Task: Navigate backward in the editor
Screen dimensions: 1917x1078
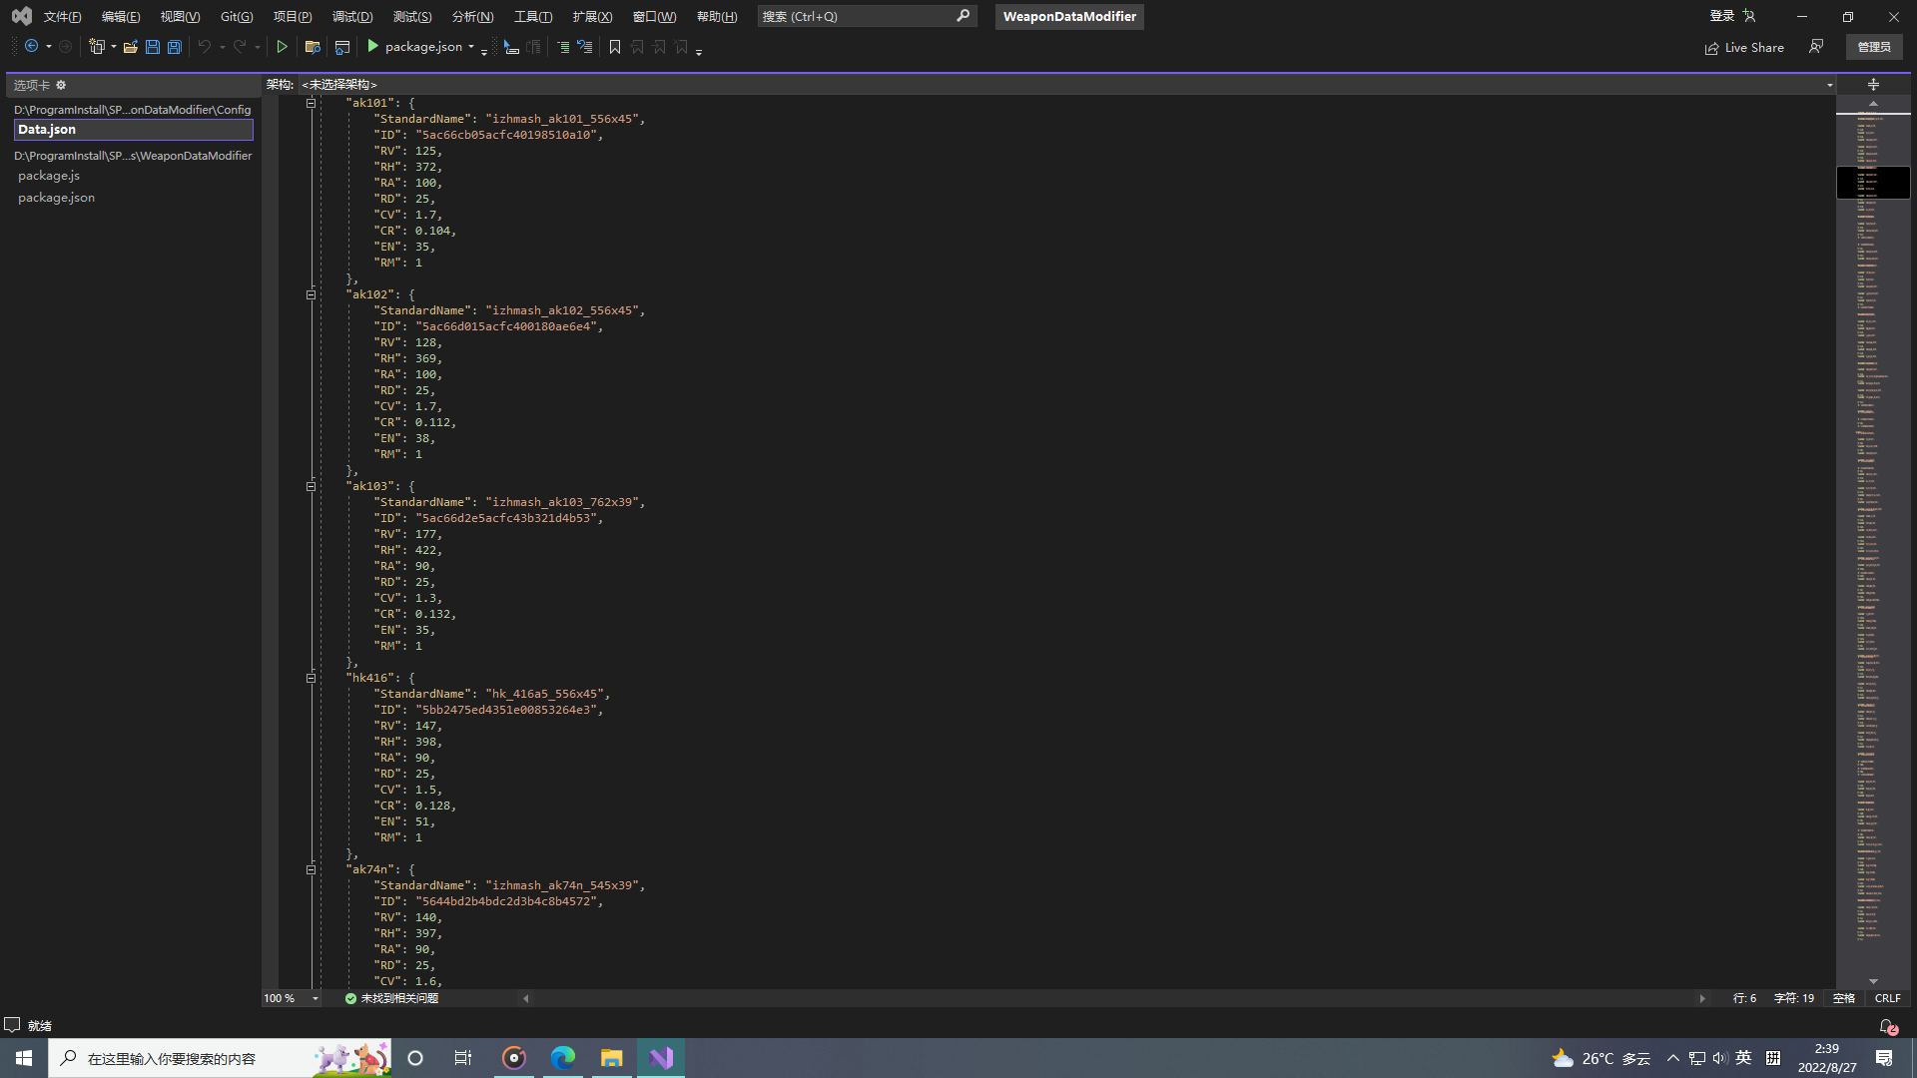Action: 33,46
